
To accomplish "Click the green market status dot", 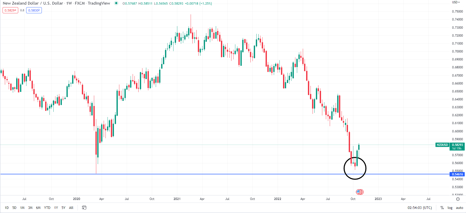I will click(x=116, y=3).
